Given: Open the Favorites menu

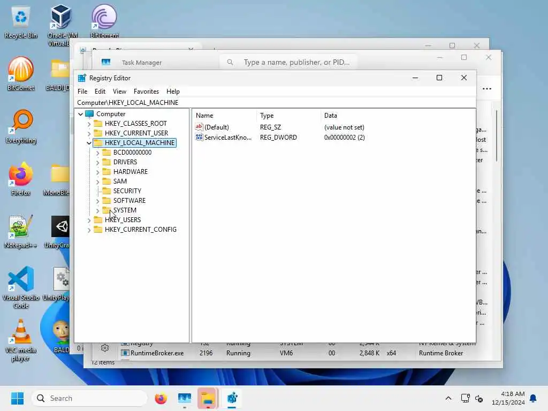Looking at the screenshot, I should [x=146, y=91].
